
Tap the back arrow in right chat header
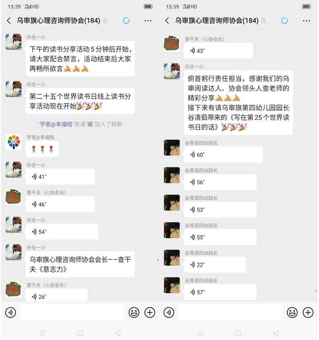(x=167, y=21)
